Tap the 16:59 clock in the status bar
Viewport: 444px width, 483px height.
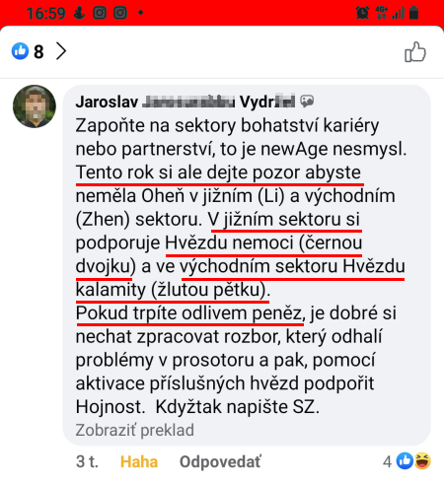45,14
